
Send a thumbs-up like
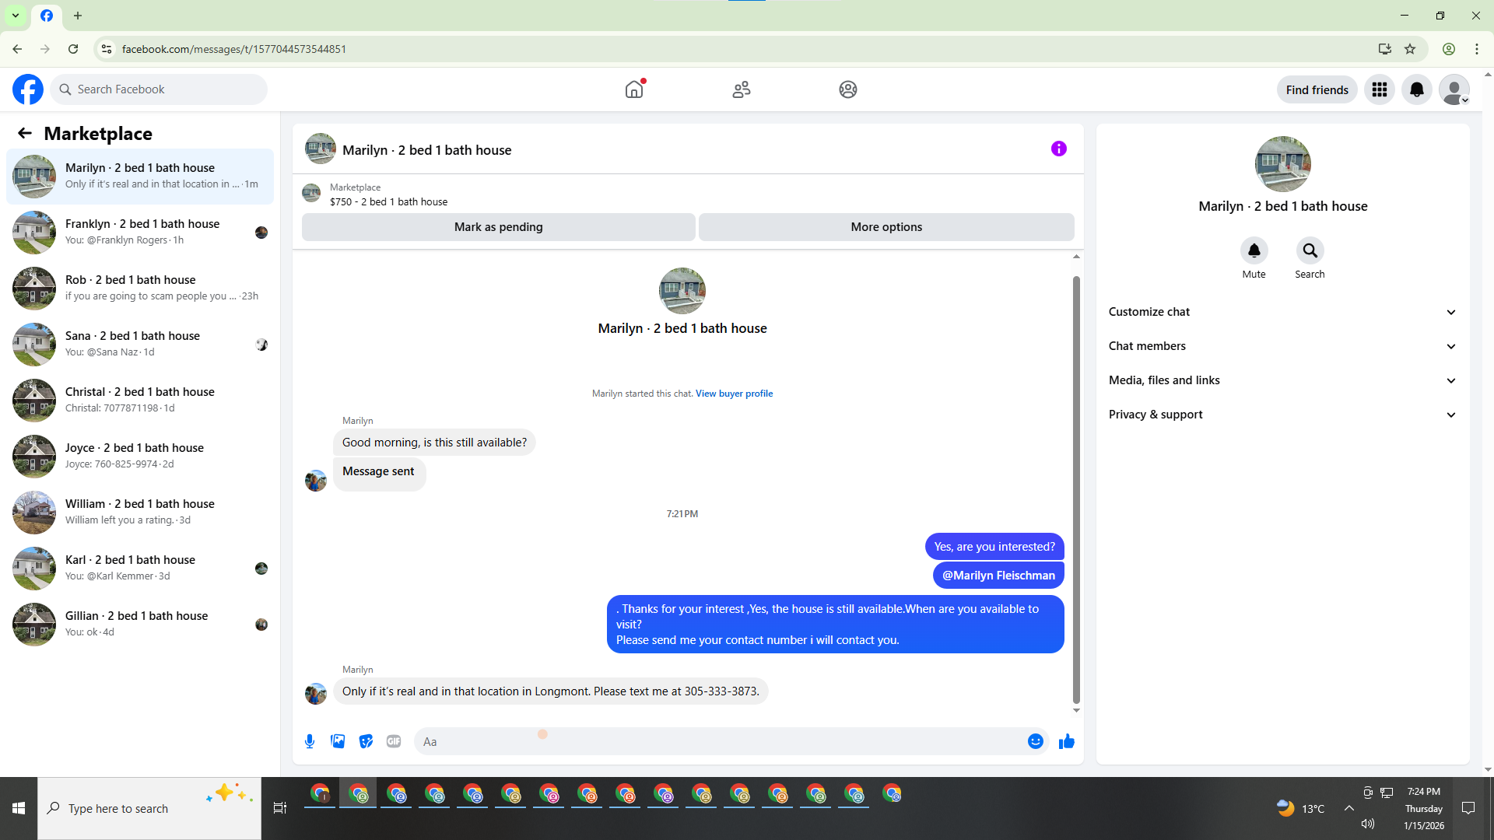[1066, 741]
